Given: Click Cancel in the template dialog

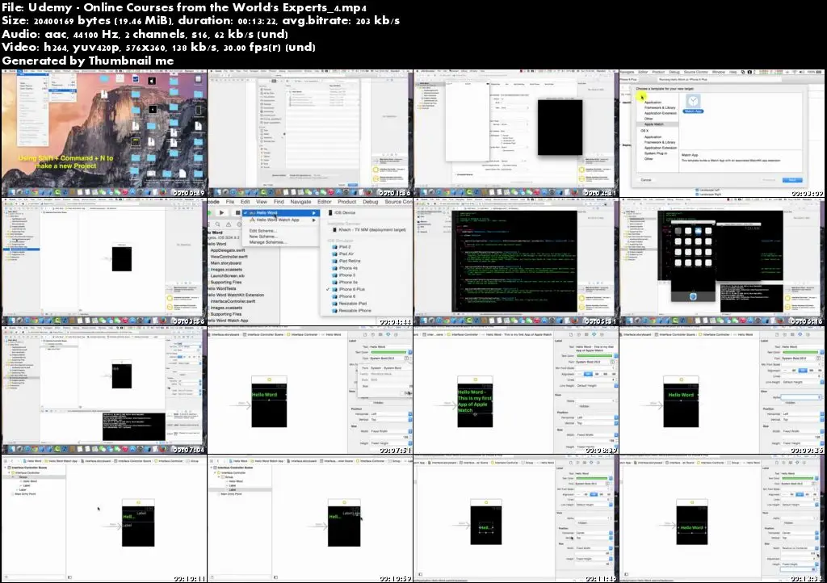Looking at the screenshot, I should point(646,180).
